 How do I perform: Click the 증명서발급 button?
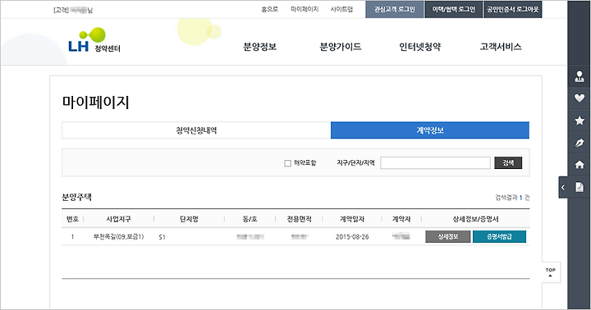pos(499,236)
